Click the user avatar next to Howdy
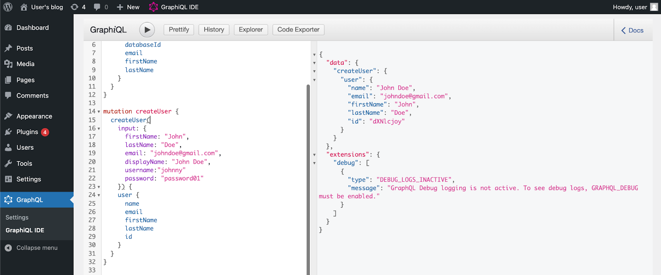Screen dimensions: 661x275 point(654,7)
